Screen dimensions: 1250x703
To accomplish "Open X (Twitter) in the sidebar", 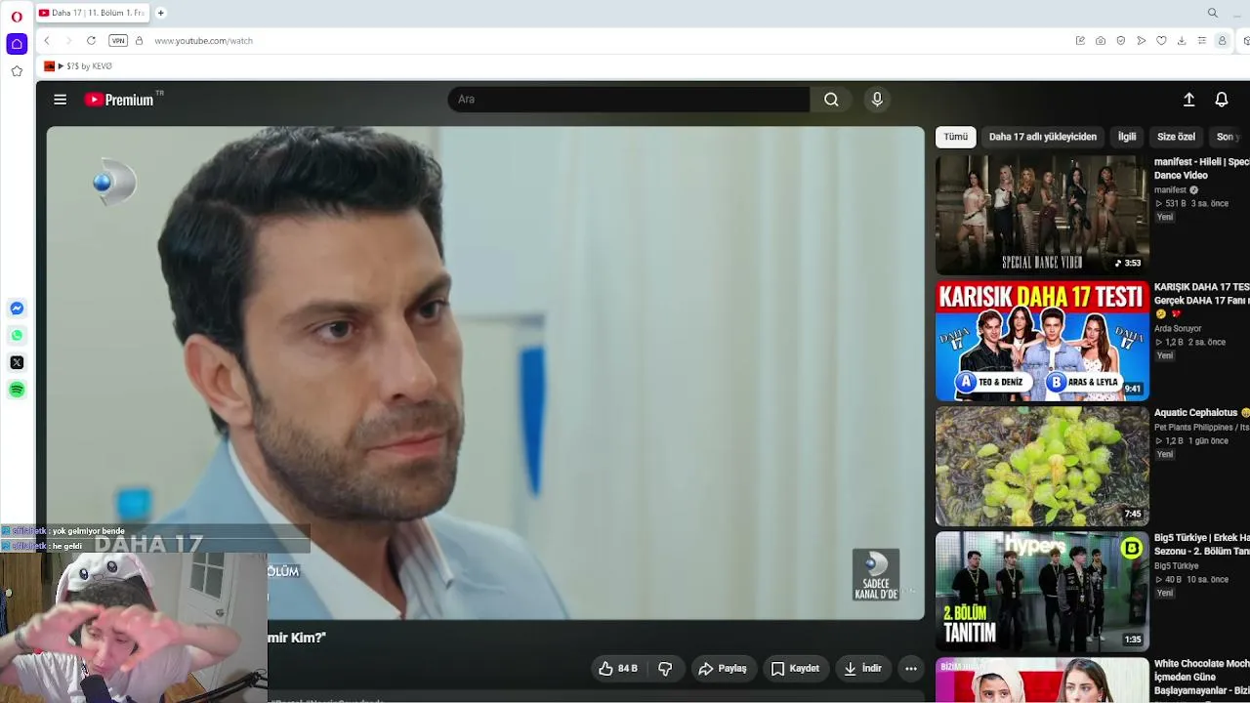I will 17,362.
